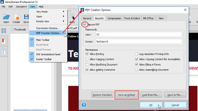Uncheck Allow Printing permission
198x111 pixels.
pos(87,54)
